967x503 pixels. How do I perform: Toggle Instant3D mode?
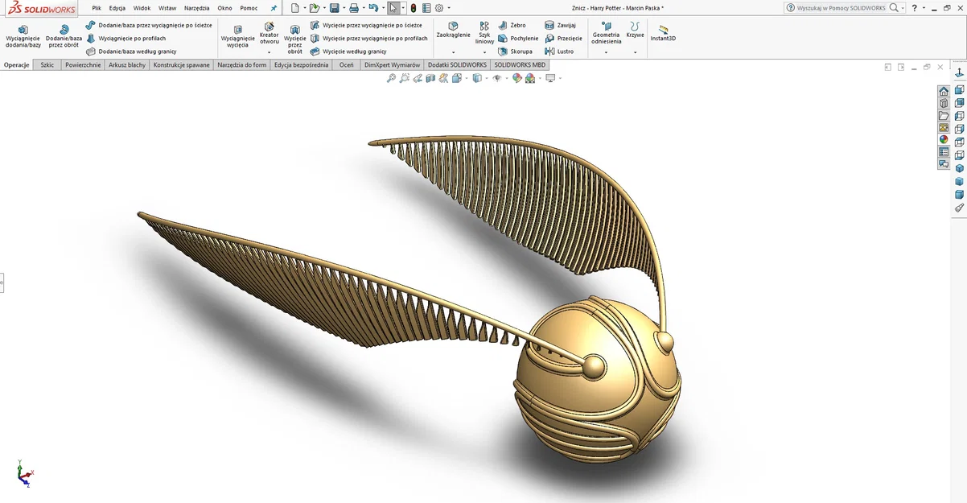coord(661,34)
